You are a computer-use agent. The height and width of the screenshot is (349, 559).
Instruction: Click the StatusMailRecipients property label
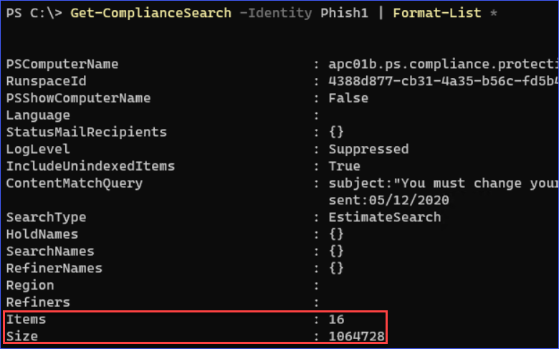[86, 133]
